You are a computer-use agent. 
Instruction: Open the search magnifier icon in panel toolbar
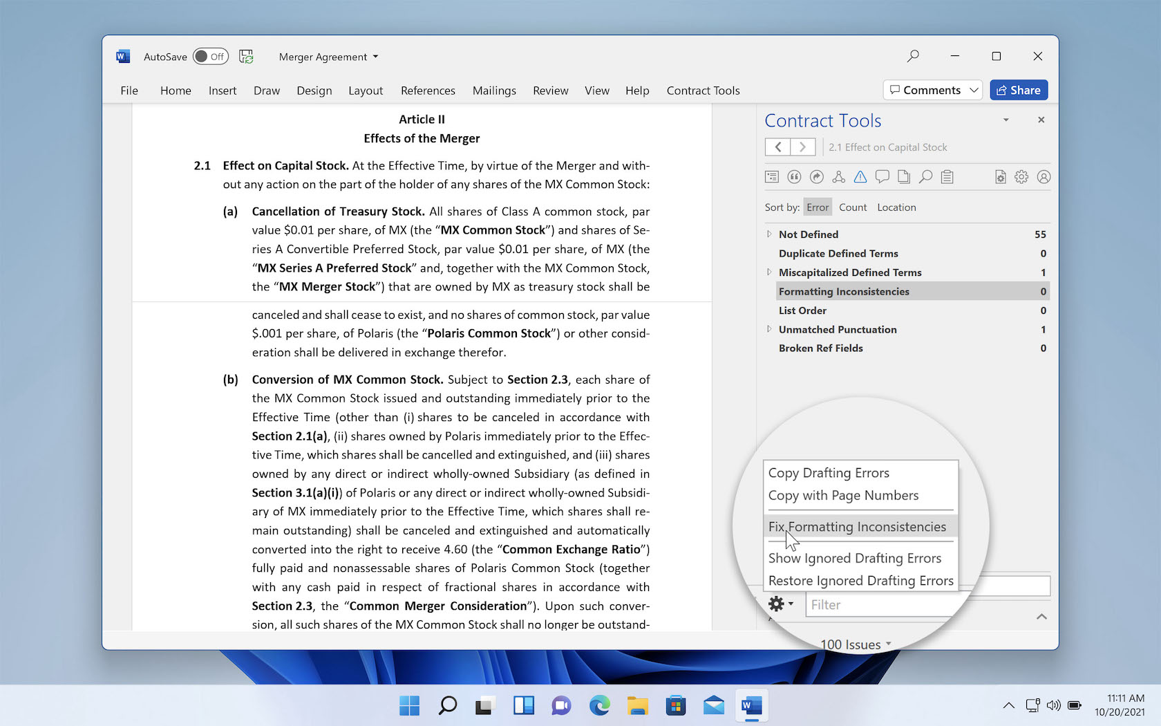click(x=926, y=177)
